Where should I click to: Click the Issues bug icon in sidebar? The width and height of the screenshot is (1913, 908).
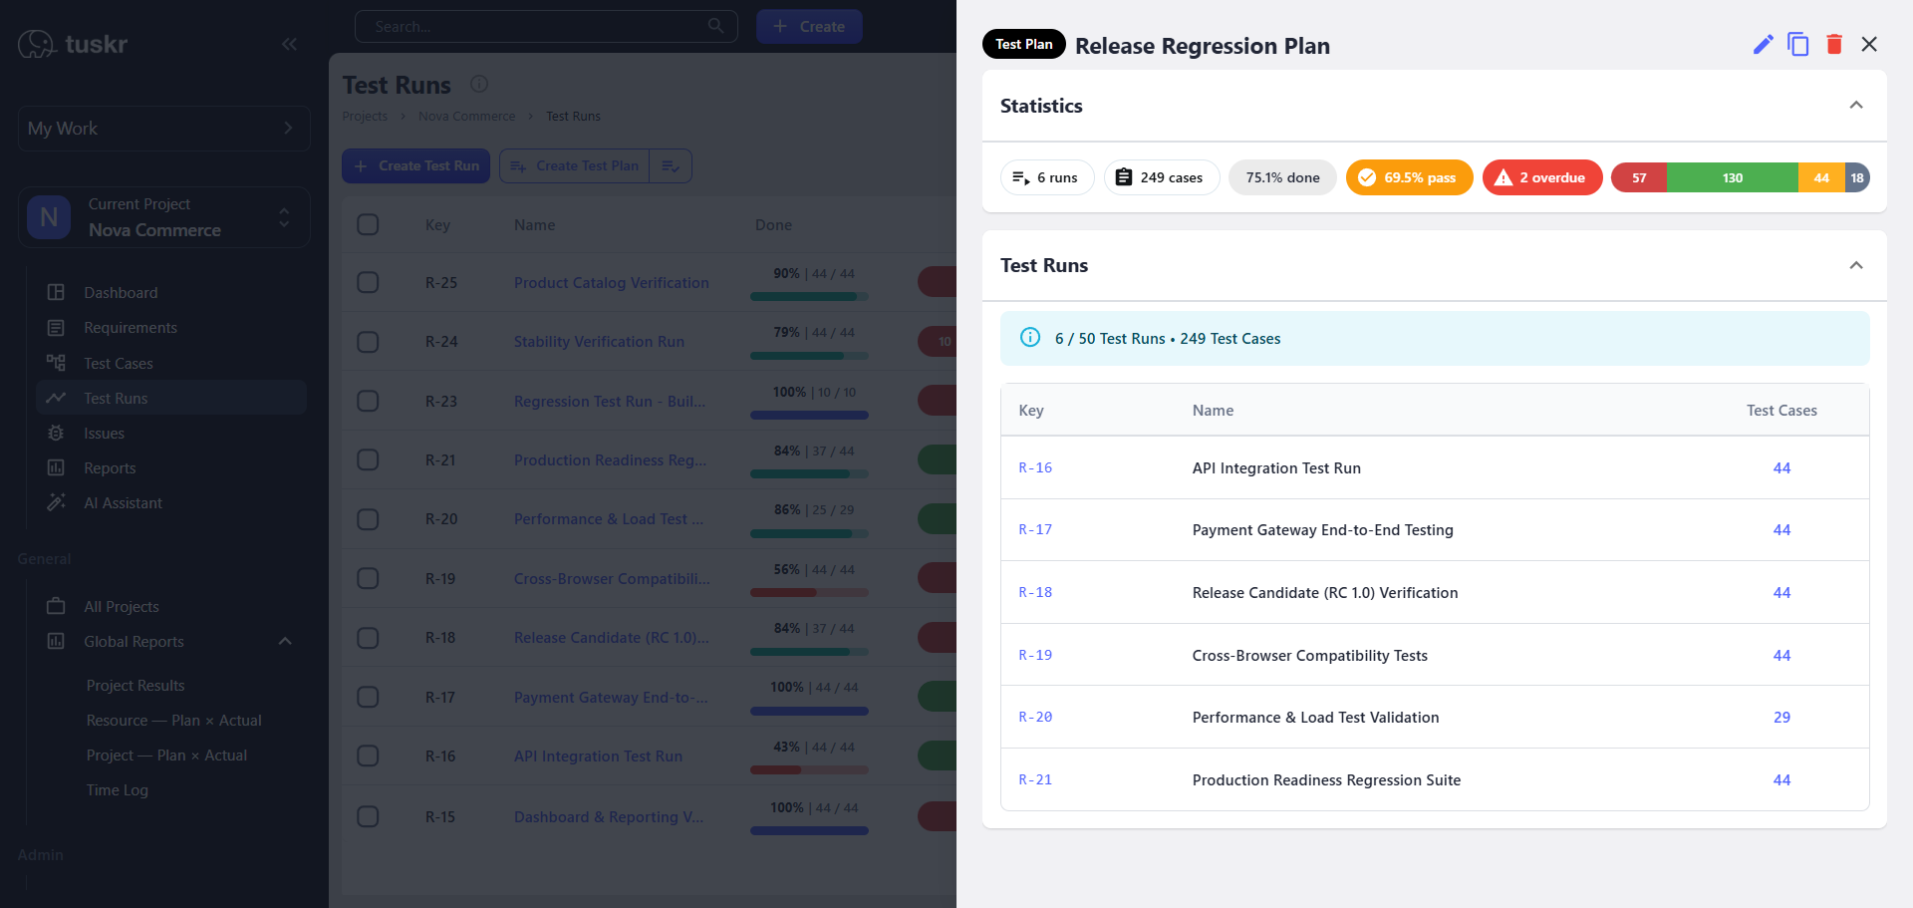click(x=56, y=433)
